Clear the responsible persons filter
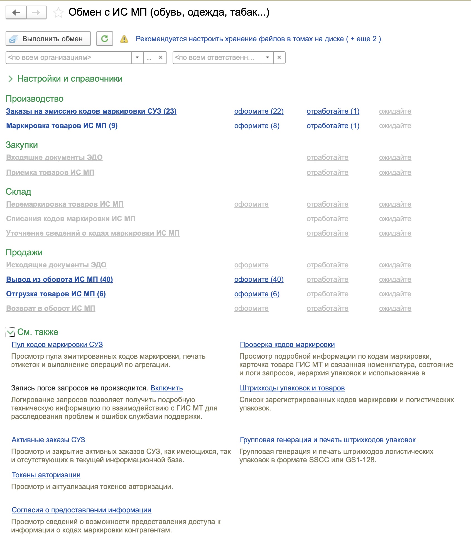 [x=279, y=58]
